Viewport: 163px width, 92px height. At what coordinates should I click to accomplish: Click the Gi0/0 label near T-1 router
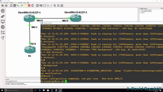pos(40,20)
